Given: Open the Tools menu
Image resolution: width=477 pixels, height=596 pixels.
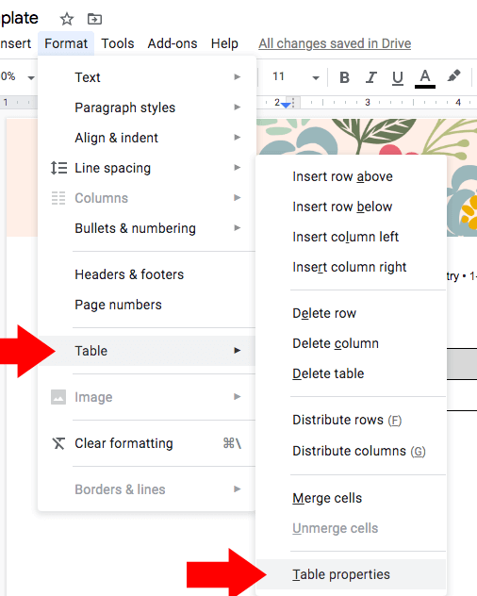Looking at the screenshot, I should 118,43.
